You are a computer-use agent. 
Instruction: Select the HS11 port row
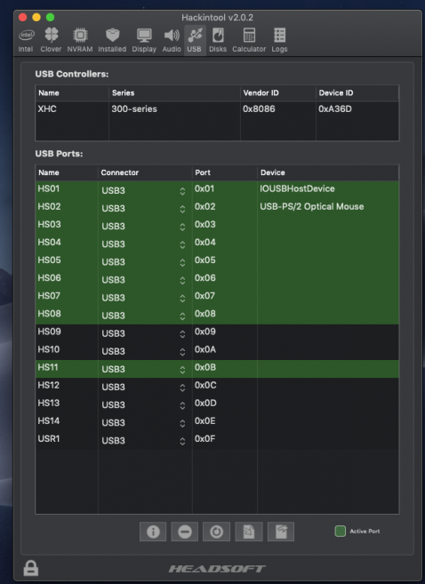(x=217, y=368)
